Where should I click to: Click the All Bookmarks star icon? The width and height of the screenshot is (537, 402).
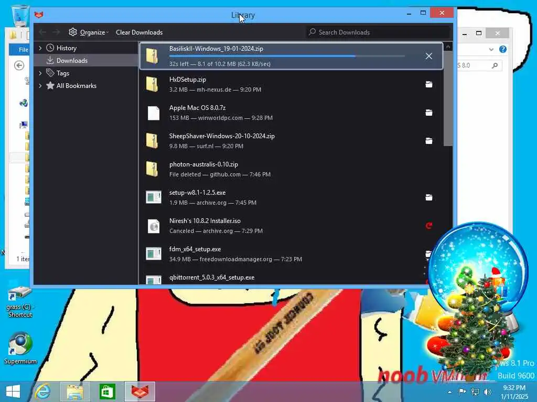point(50,85)
